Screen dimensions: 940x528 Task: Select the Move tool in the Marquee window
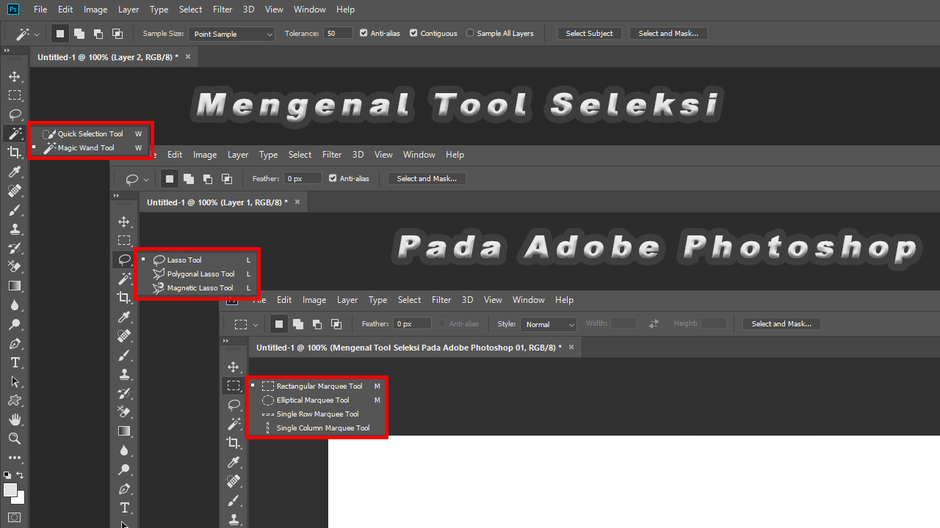(x=234, y=367)
